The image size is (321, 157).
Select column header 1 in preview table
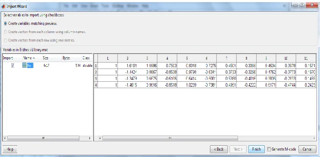click(x=108, y=58)
